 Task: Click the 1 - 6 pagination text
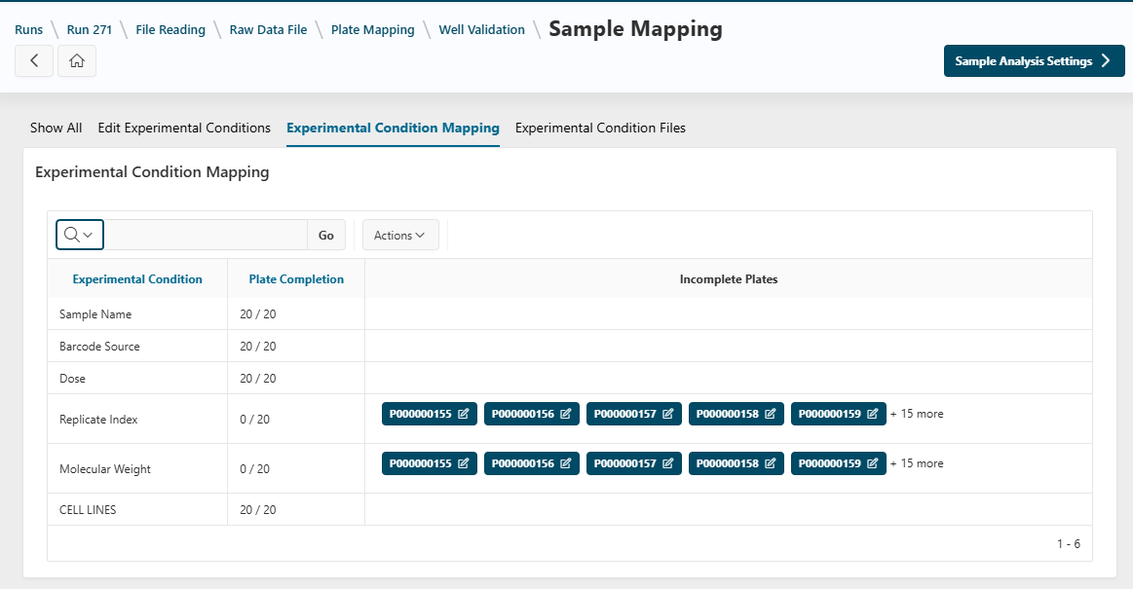[x=1069, y=544]
